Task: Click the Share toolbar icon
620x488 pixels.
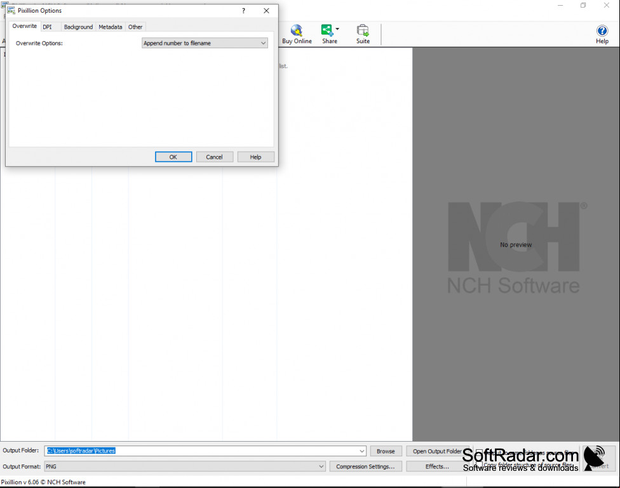Action: point(328,34)
